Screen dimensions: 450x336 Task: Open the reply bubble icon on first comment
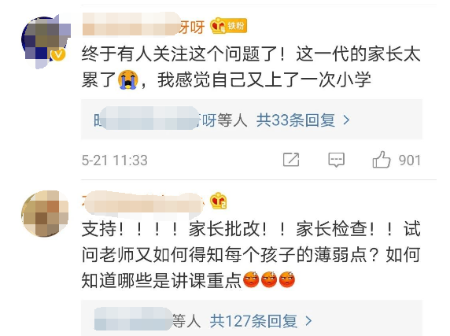click(336, 160)
